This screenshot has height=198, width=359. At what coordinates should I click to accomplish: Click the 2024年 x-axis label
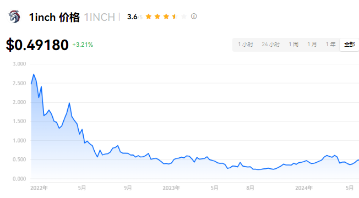click(304, 188)
